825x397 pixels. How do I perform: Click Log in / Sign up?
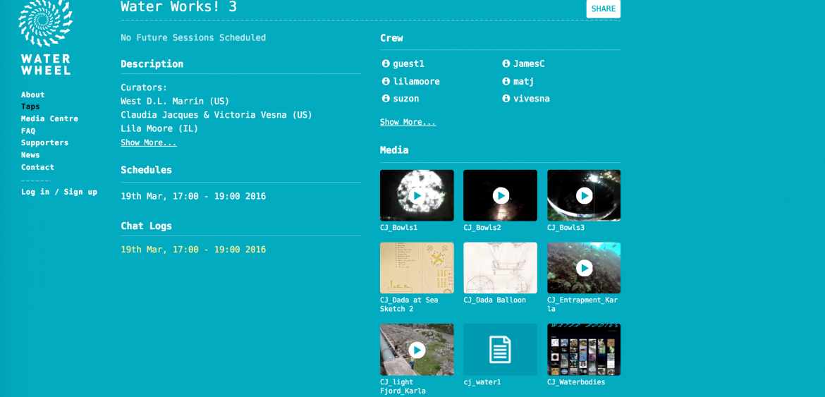pyautogui.click(x=59, y=192)
